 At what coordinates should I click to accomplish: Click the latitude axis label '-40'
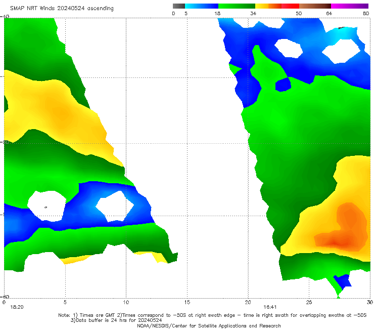coord(5,16)
